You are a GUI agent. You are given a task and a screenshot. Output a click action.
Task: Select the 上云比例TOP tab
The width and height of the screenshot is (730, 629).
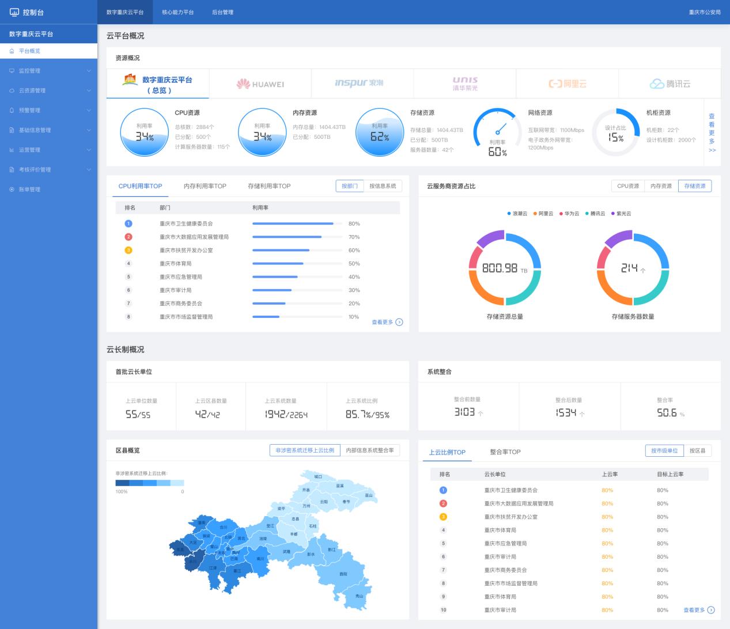point(447,452)
